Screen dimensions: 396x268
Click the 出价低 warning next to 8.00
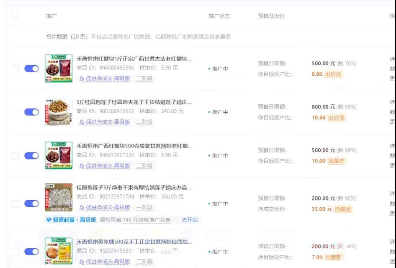click(333, 74)
